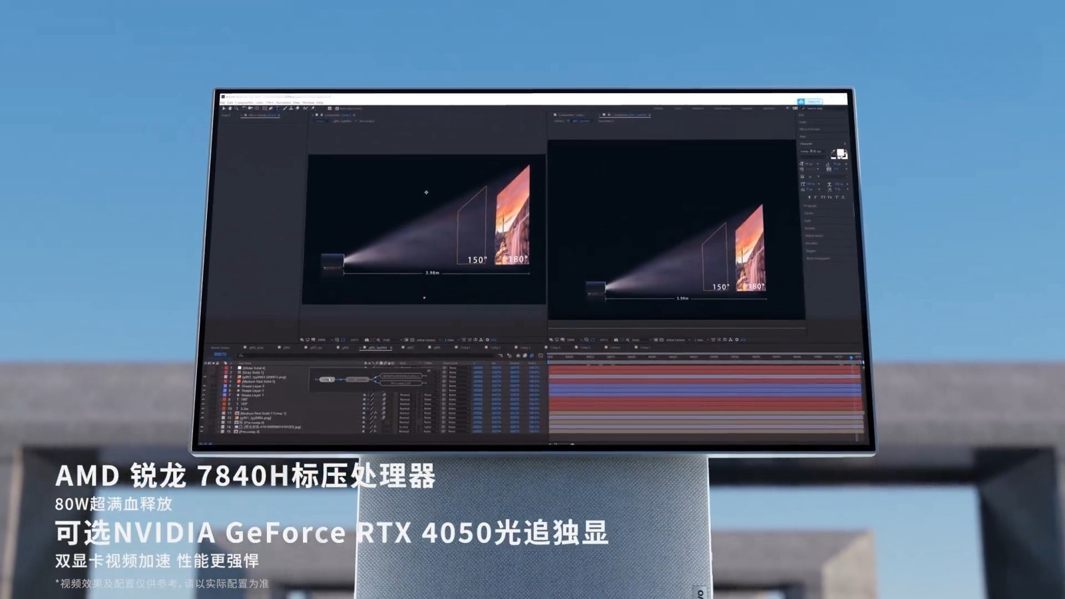Click label color of White Solid 4 layer
The height and width of the screenshot is (599, 1065).
pyautogui.click(x=226, y=368)
